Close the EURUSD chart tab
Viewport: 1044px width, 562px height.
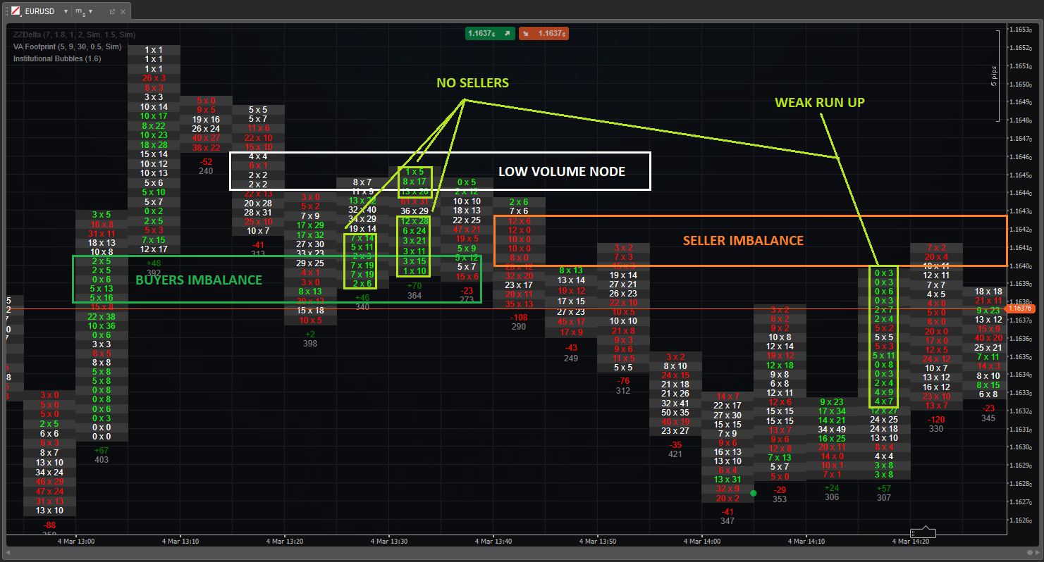click(124, 12)
